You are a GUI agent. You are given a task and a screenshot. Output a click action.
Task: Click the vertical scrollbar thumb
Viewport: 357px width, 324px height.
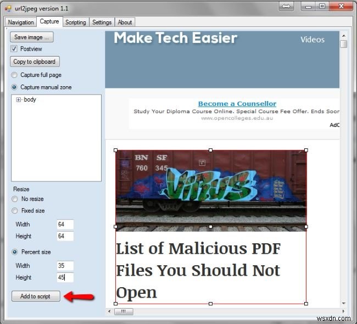tap(344, 44)
